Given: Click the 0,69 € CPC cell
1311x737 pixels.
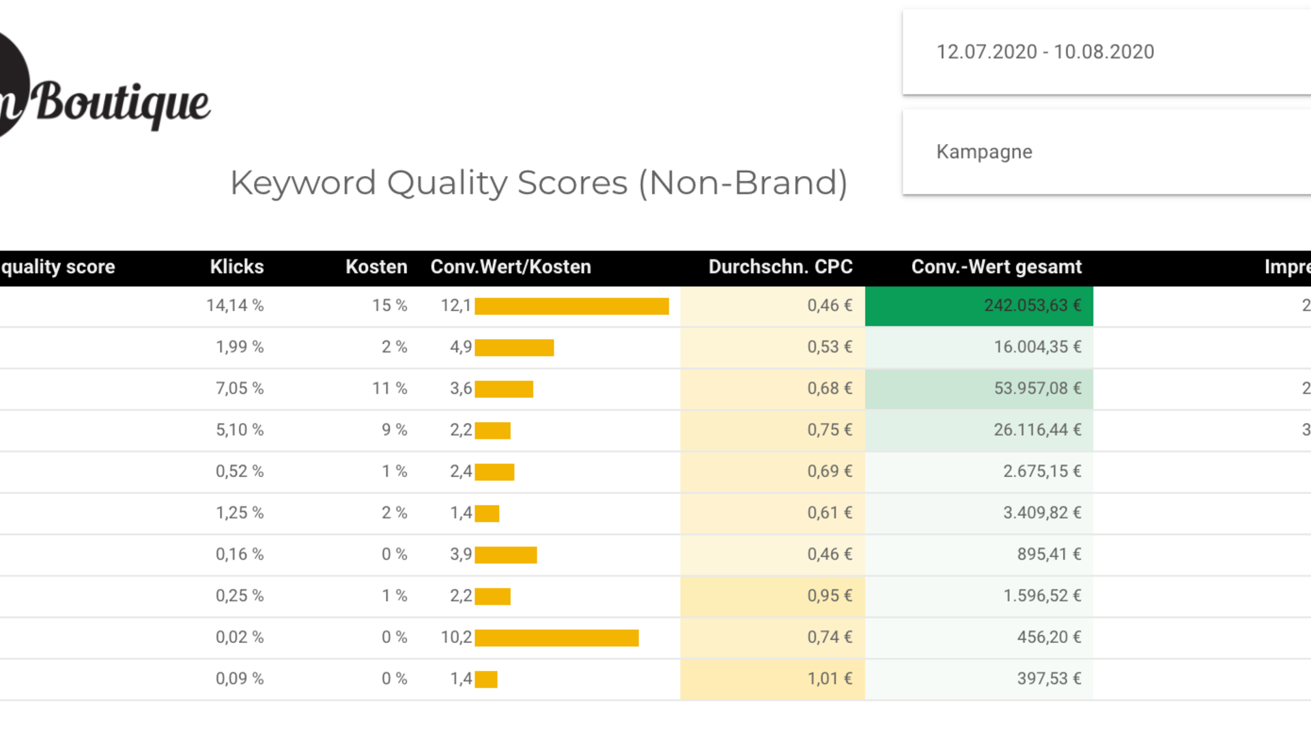Looking at the screenshot, I should [x=773, y=472].
